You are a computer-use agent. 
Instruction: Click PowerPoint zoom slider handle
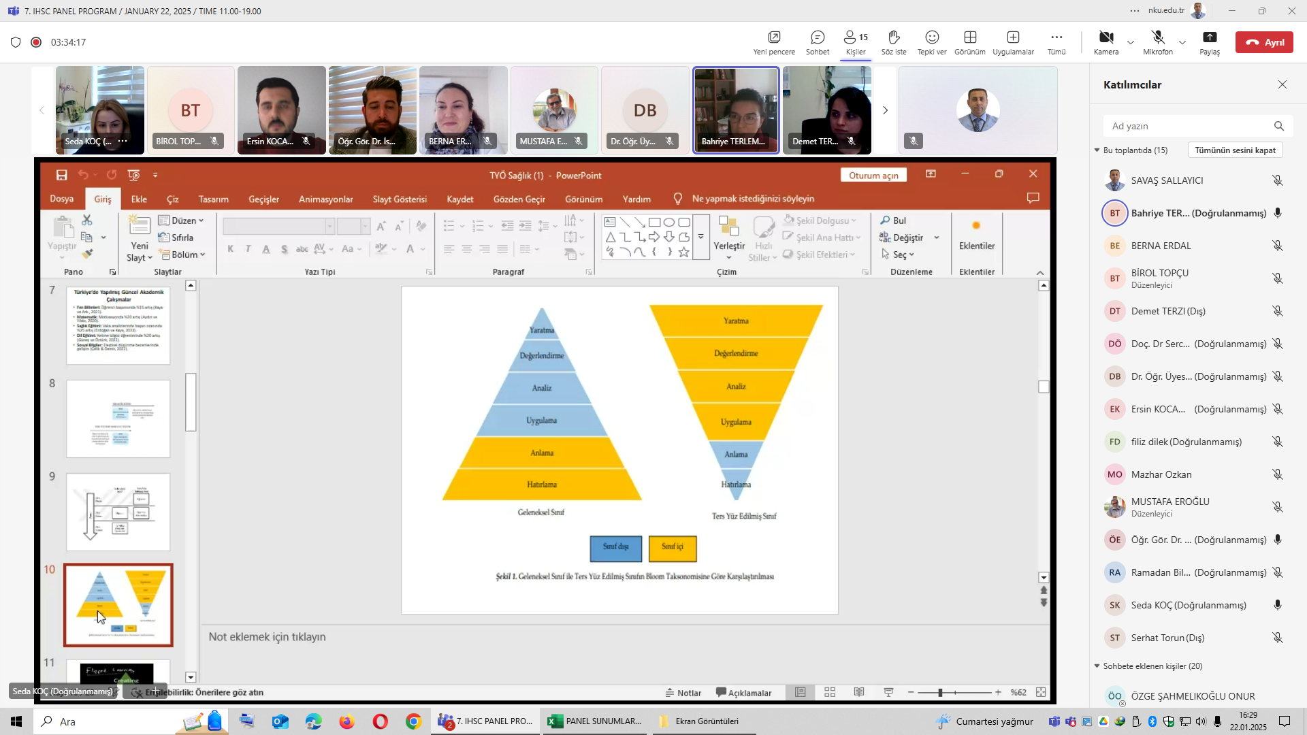pos(940,692)
